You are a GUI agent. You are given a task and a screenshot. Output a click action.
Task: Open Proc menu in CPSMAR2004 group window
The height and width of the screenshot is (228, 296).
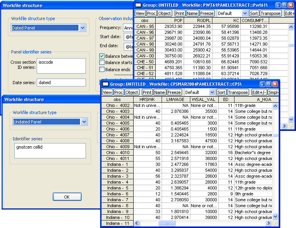point(119,92)
